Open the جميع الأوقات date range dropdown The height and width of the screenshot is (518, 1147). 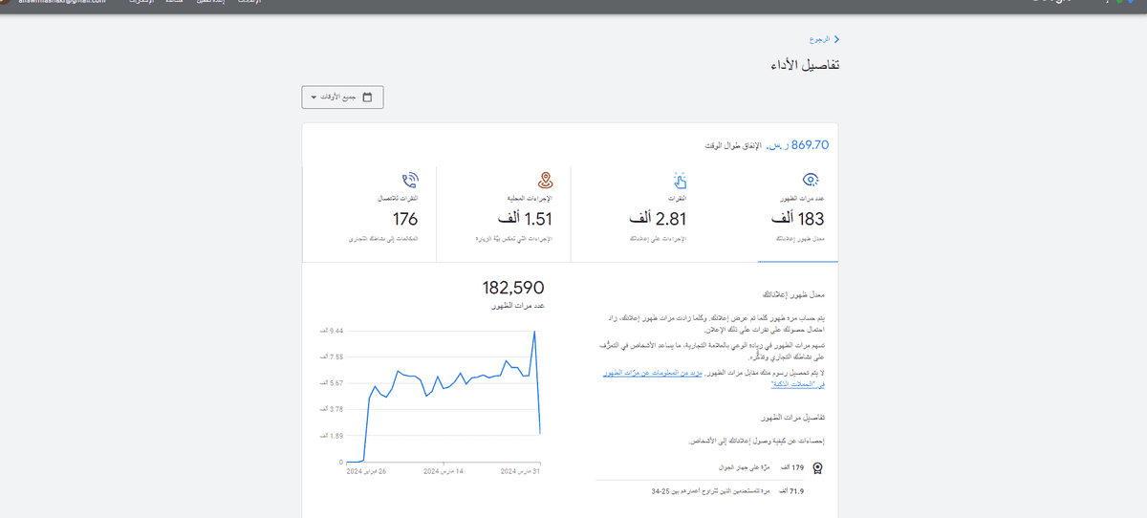342,97
